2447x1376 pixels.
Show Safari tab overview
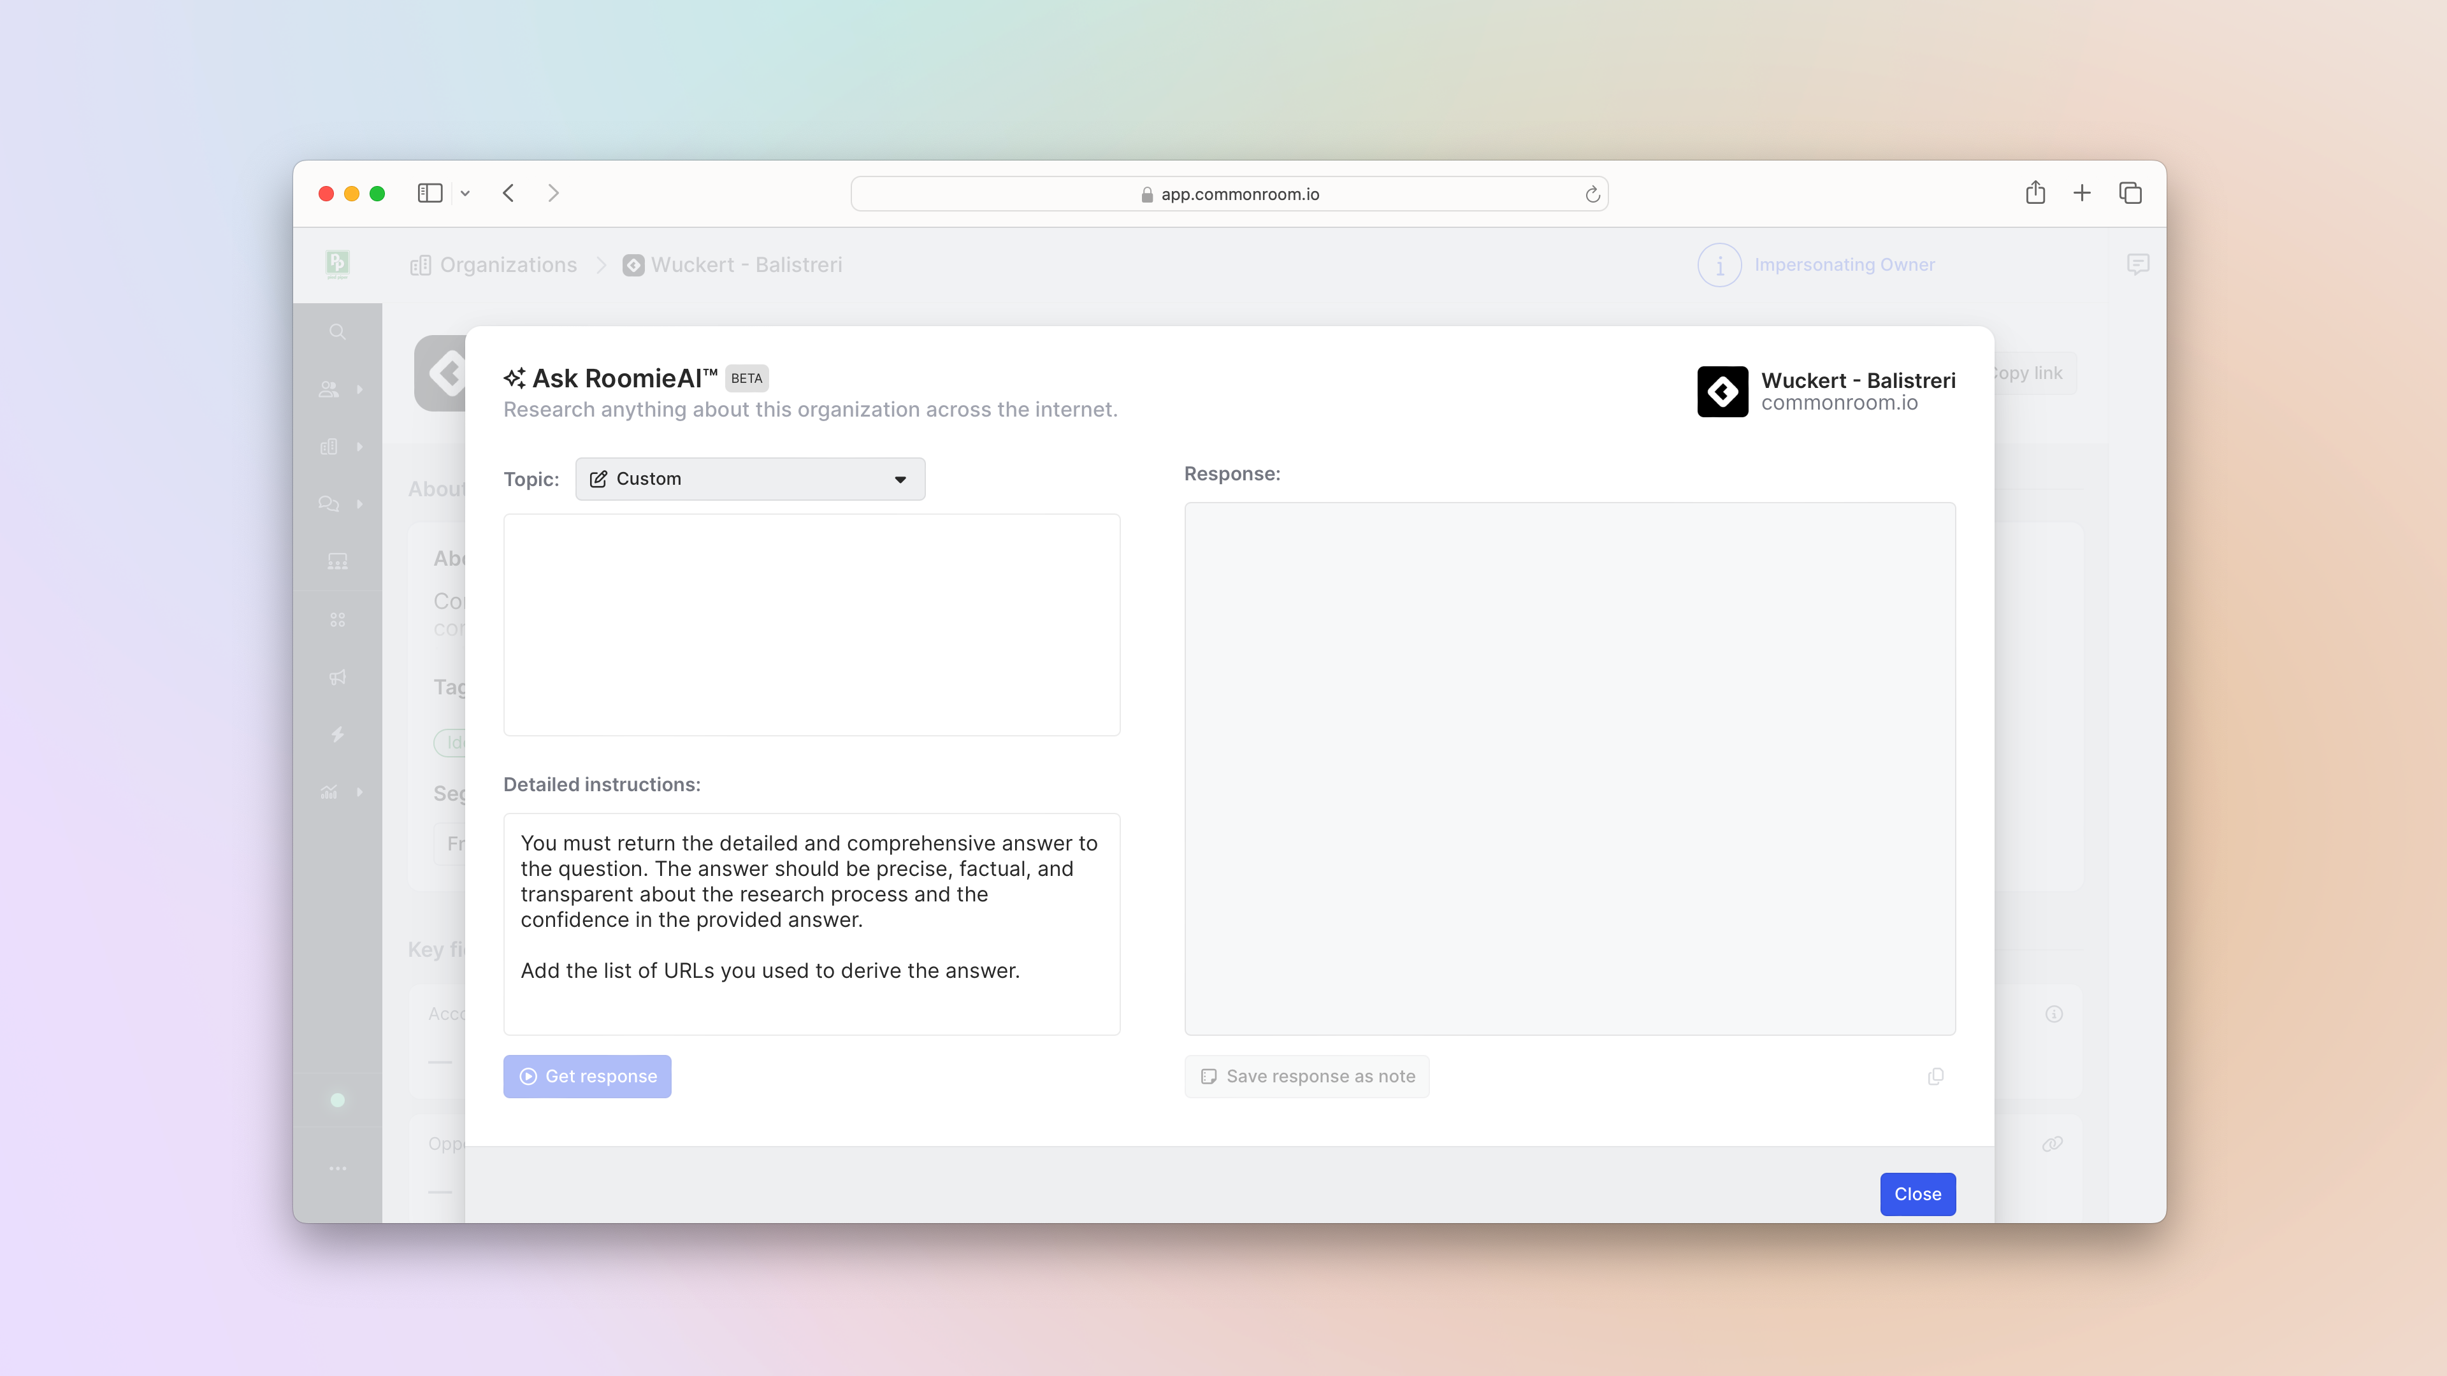click(x=2130, y=194)
